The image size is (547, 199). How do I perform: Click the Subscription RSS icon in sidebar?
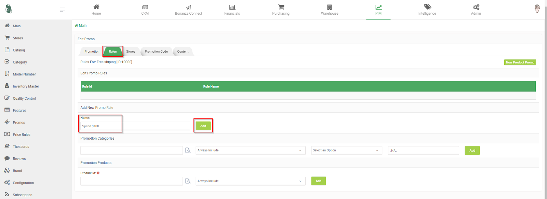click(7, 195)
